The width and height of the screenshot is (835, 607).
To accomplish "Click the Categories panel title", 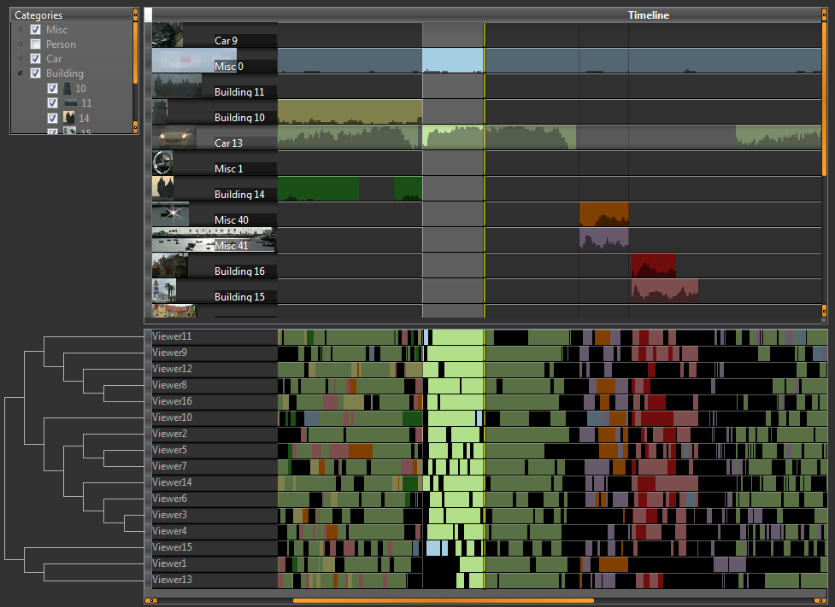I will tap(38, 15).
